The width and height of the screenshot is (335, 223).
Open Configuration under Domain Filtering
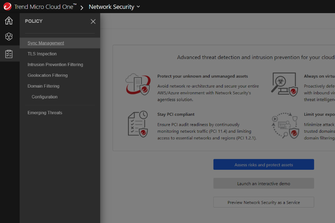coord(45,97)
